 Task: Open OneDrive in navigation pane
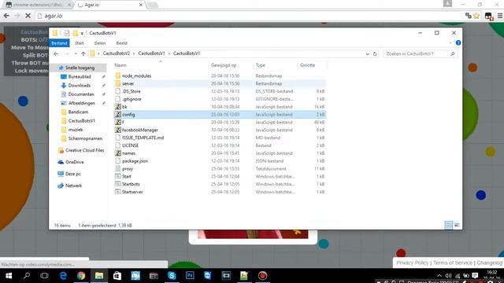tap(74, 162)
